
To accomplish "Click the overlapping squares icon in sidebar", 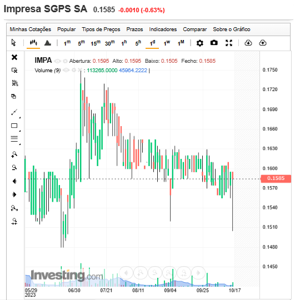I will pos(13,96).
